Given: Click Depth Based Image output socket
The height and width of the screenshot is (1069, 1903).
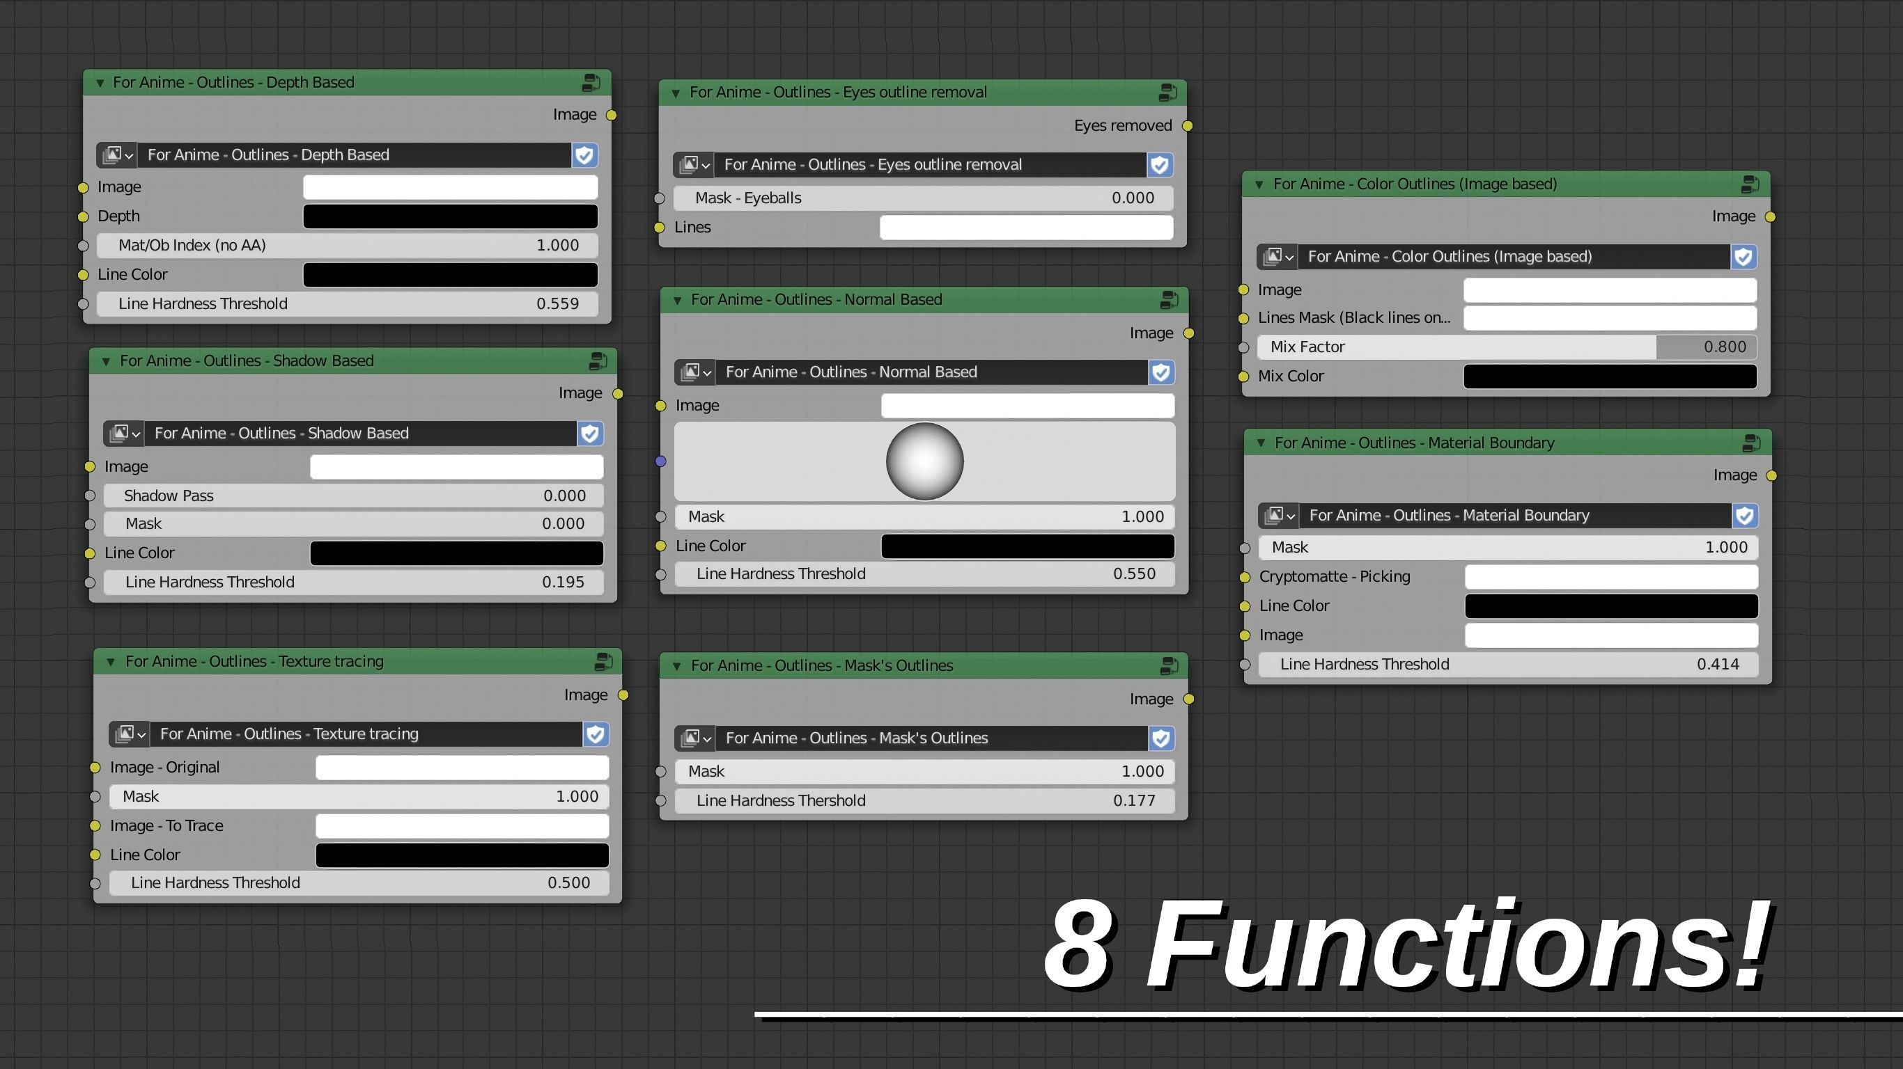Looking at the screenshot, I should click(x=611, y=115).
